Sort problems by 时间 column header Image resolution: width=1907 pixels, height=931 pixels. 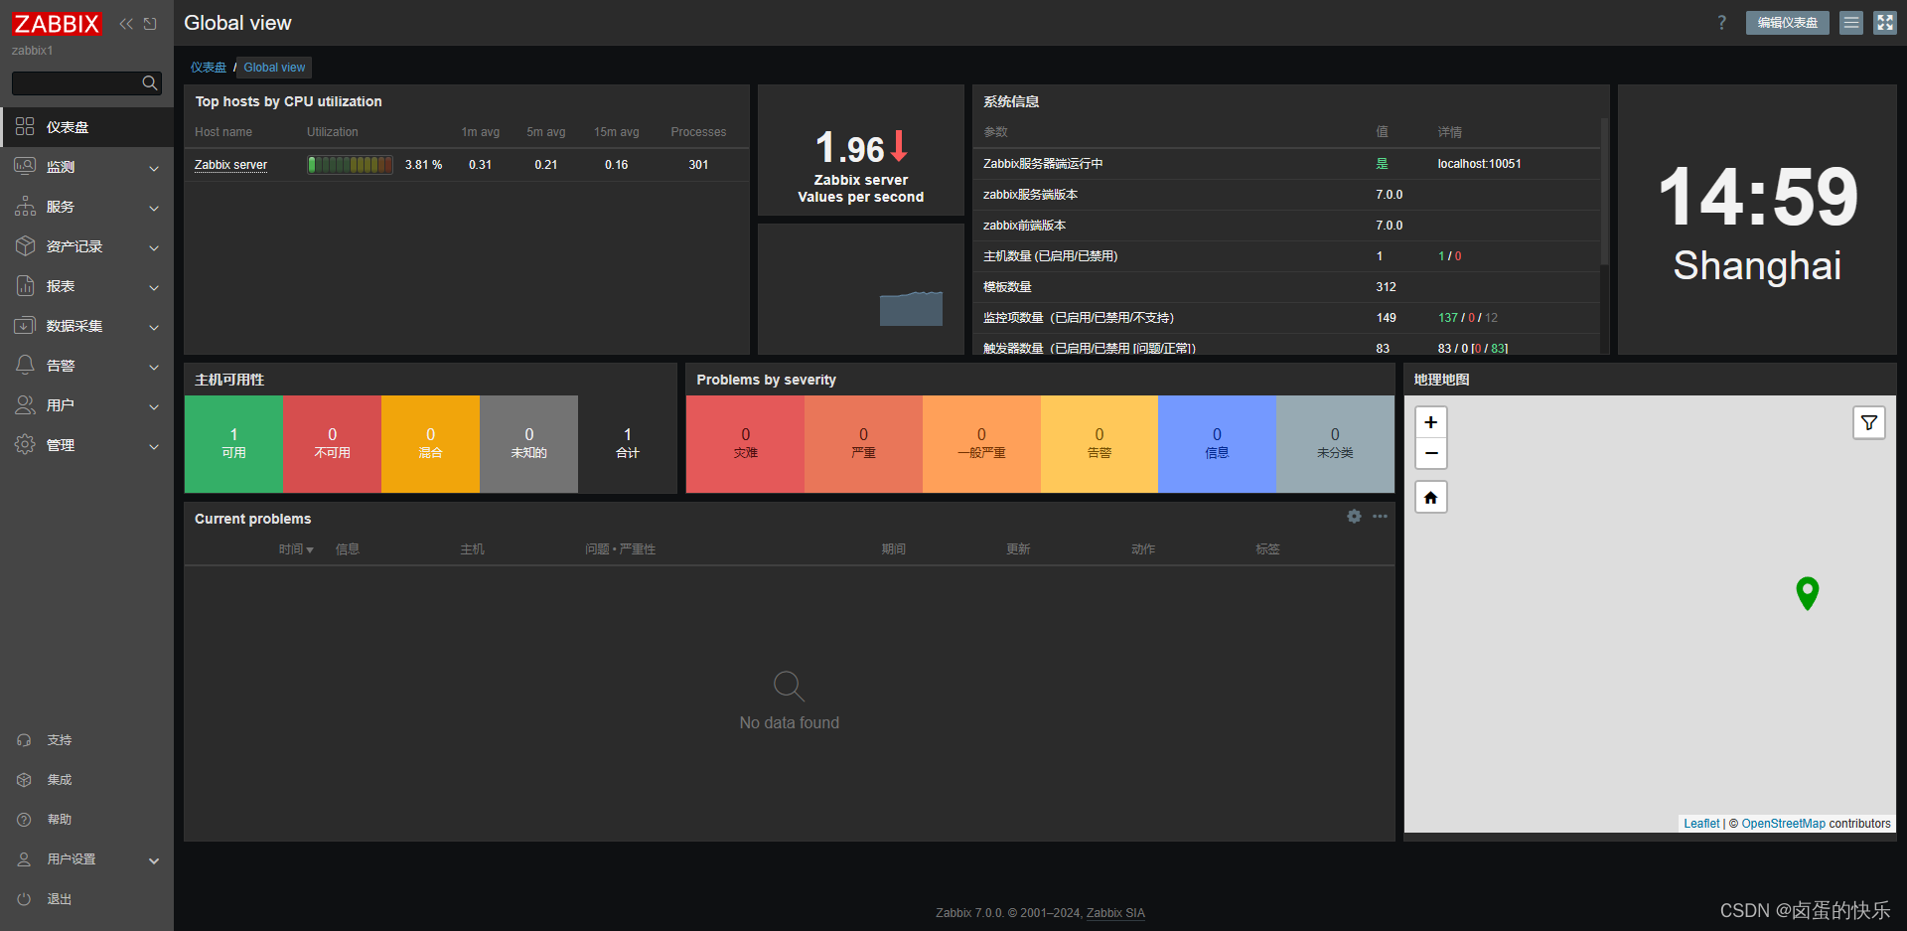[295, 549]
